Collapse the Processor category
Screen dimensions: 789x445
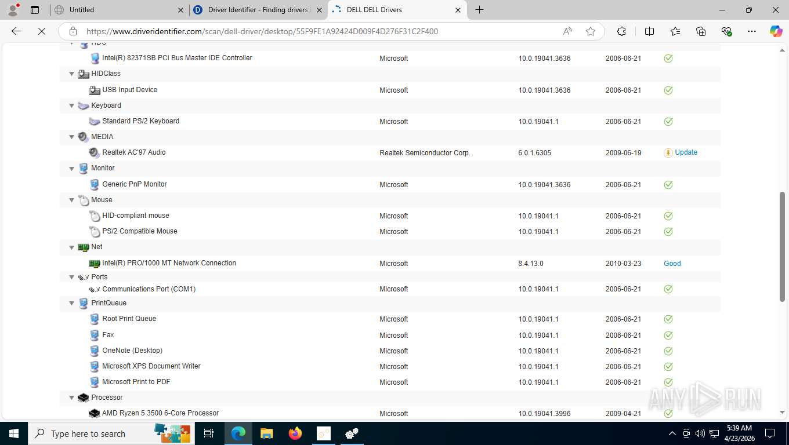pos(72,397)
